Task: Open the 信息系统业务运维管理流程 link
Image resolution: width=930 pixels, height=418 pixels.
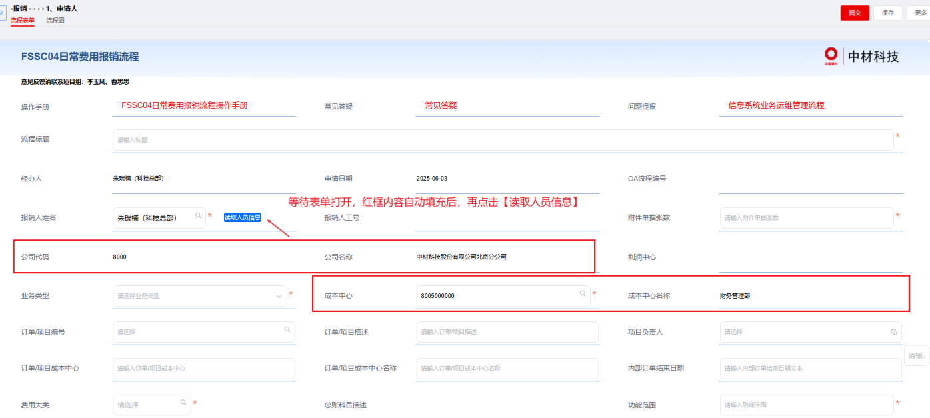Action: tap(776, 105)
